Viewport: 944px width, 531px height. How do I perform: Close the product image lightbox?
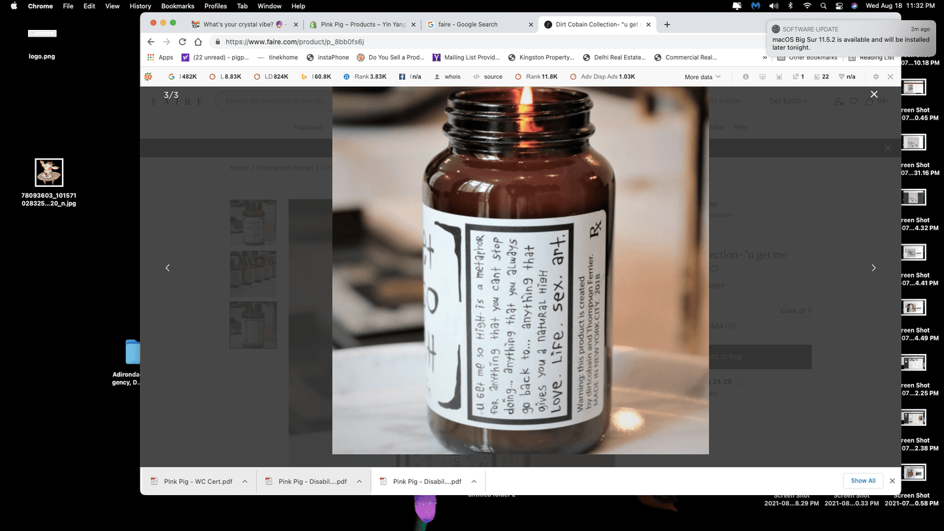(873, 95)
